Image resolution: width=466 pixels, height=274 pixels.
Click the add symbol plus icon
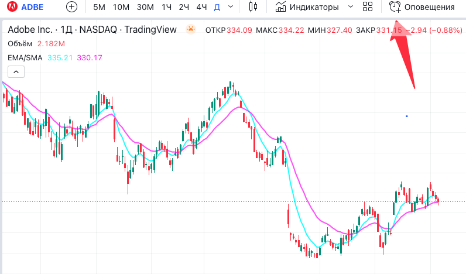[71, 7]
